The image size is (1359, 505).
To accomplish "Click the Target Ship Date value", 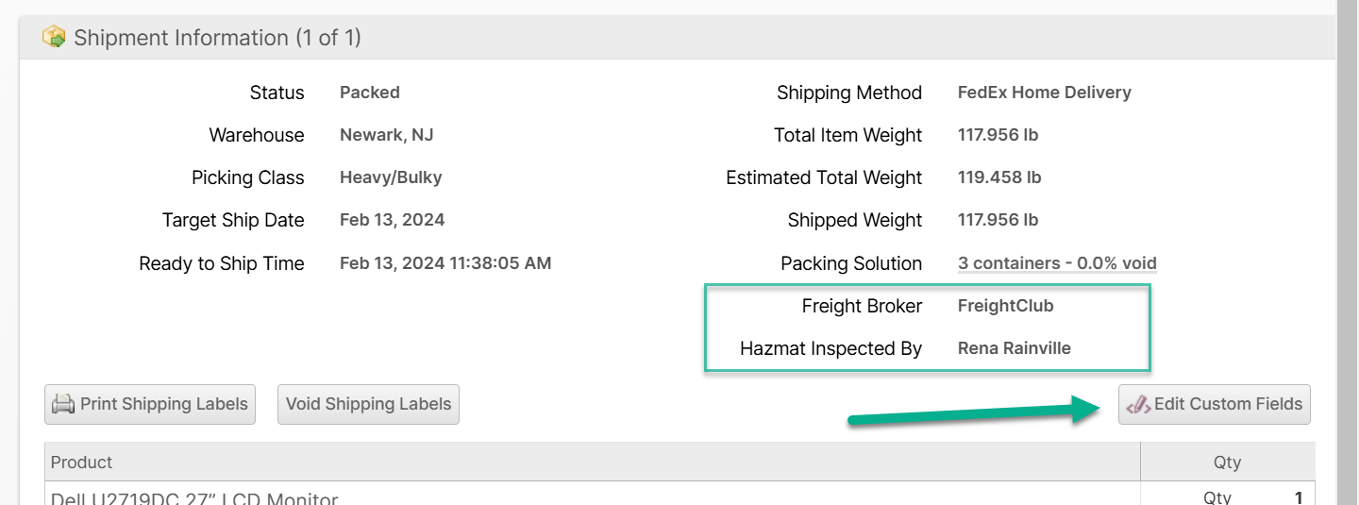I will click(392, 220).
